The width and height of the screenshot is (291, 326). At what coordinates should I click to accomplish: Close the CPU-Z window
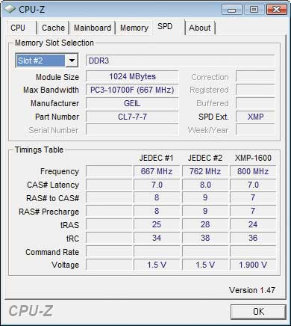[276, 10]
